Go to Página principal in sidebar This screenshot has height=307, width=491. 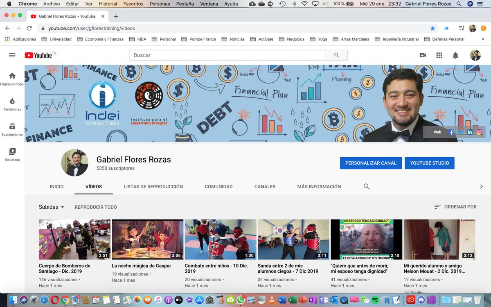(x=12, y=79)
